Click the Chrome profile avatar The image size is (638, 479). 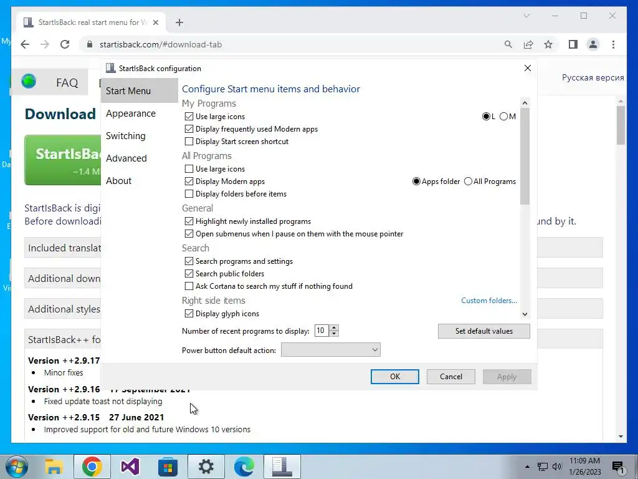pyautogui.click(x=593, y=44)
